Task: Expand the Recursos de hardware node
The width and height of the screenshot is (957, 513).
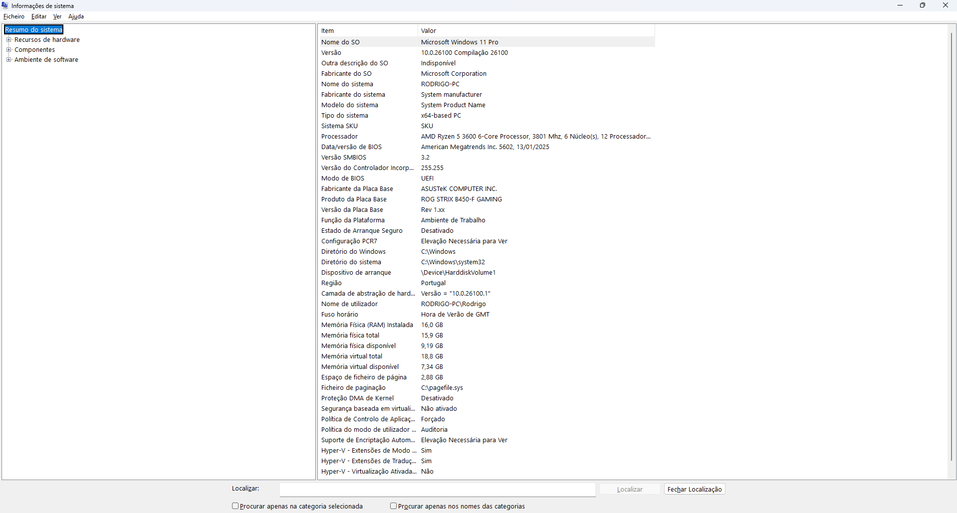Action: [8, 39]
